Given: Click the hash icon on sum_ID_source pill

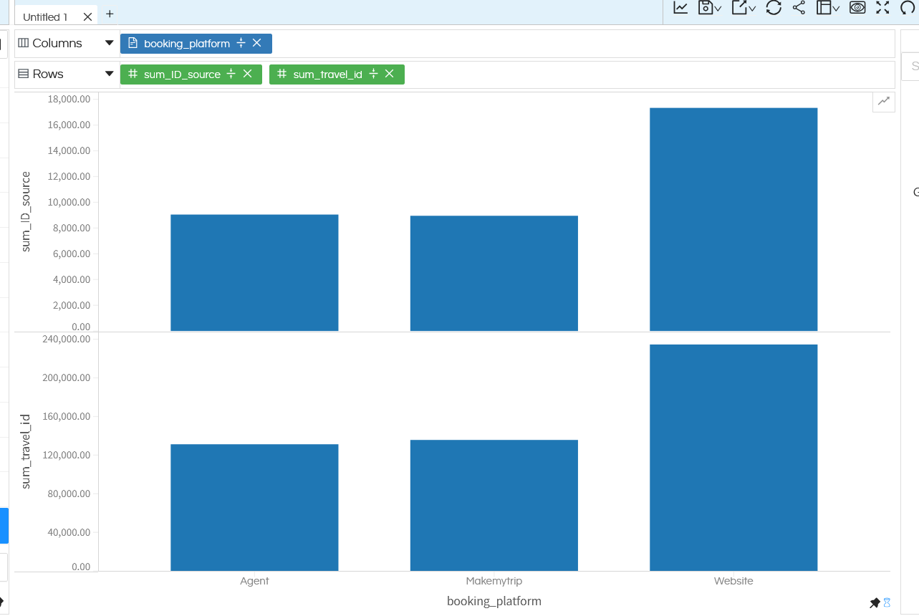Looking at the screenshot, I should [133, 74].
